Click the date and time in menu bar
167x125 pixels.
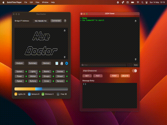pos(157,2)
